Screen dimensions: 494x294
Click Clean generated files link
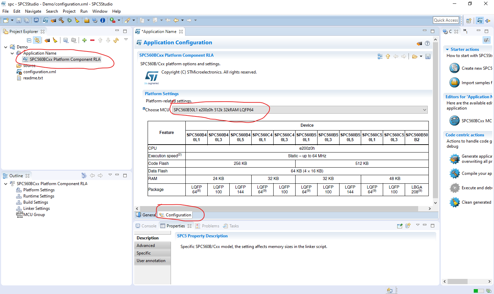pyautogui.click(x=476, y=202)
